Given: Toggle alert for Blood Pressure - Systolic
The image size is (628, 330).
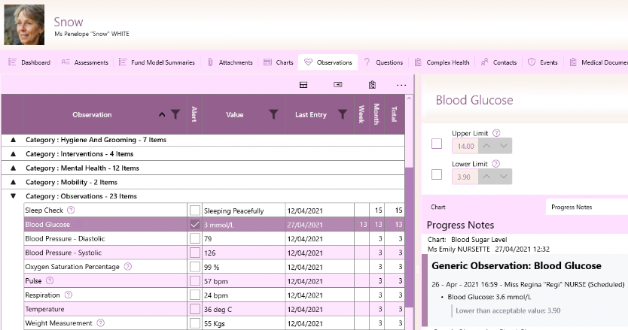Looking at the screenshot, I should (194, 253).
